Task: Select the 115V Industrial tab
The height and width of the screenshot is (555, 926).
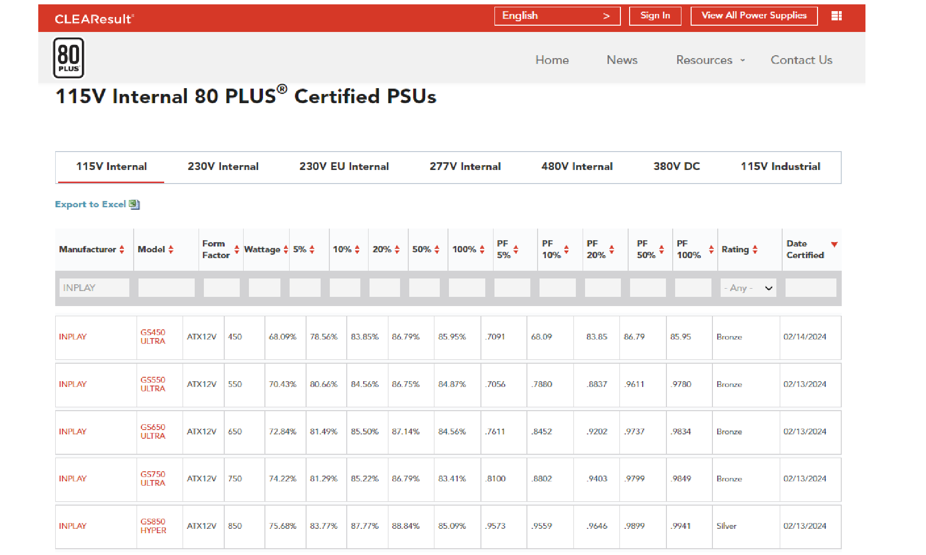Action: point(780,167)
